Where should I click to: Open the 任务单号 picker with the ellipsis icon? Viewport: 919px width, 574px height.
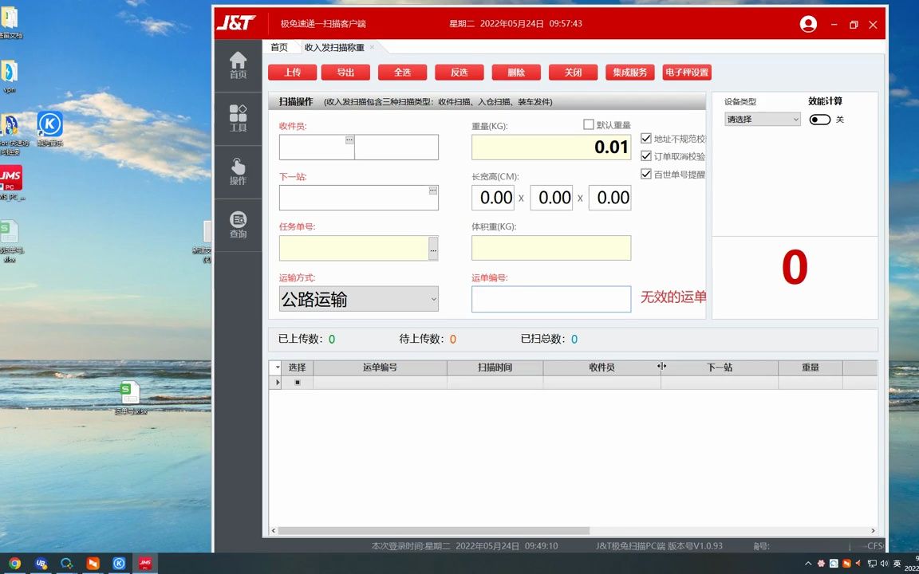click(433, 249)
